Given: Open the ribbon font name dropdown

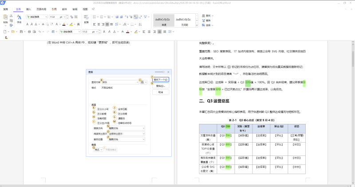Looking at the screenshot, I should [x=46, y=17].
